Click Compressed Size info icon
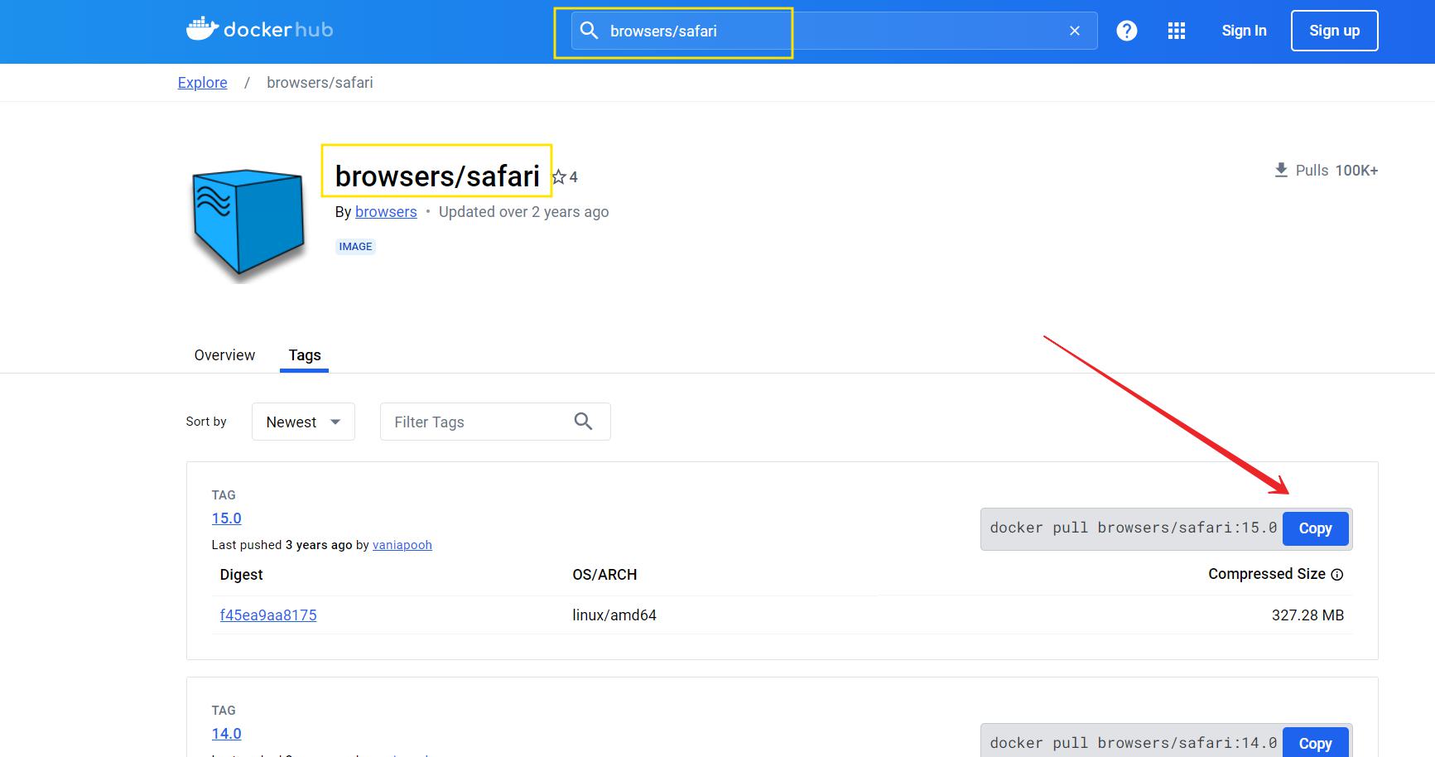The height and width of the screenshot is (757, 1435). coord(1336,575)
